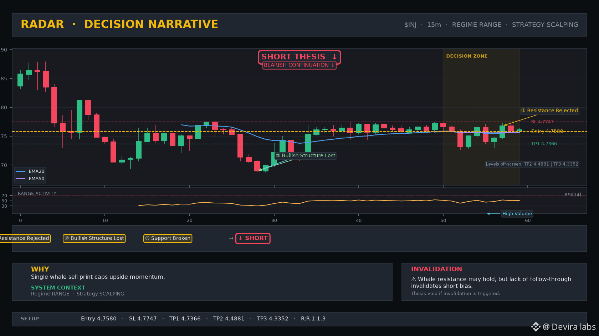Image resolution: width=599 pixels, height=336 pixels.
Task: Click the DECISION ZONE label
Action: [467, 56]
